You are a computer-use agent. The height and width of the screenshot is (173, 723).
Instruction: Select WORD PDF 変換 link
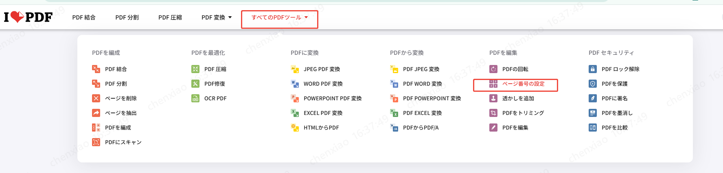point(323,84)
